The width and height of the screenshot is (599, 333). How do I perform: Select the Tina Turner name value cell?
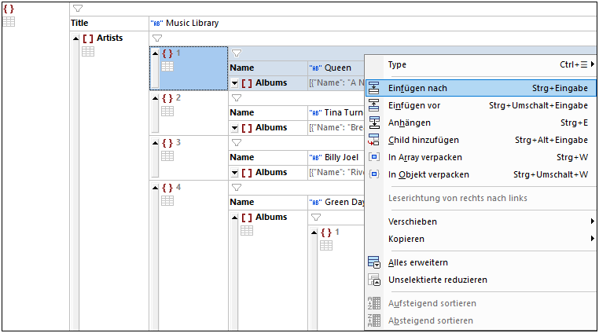coord(336,112)
